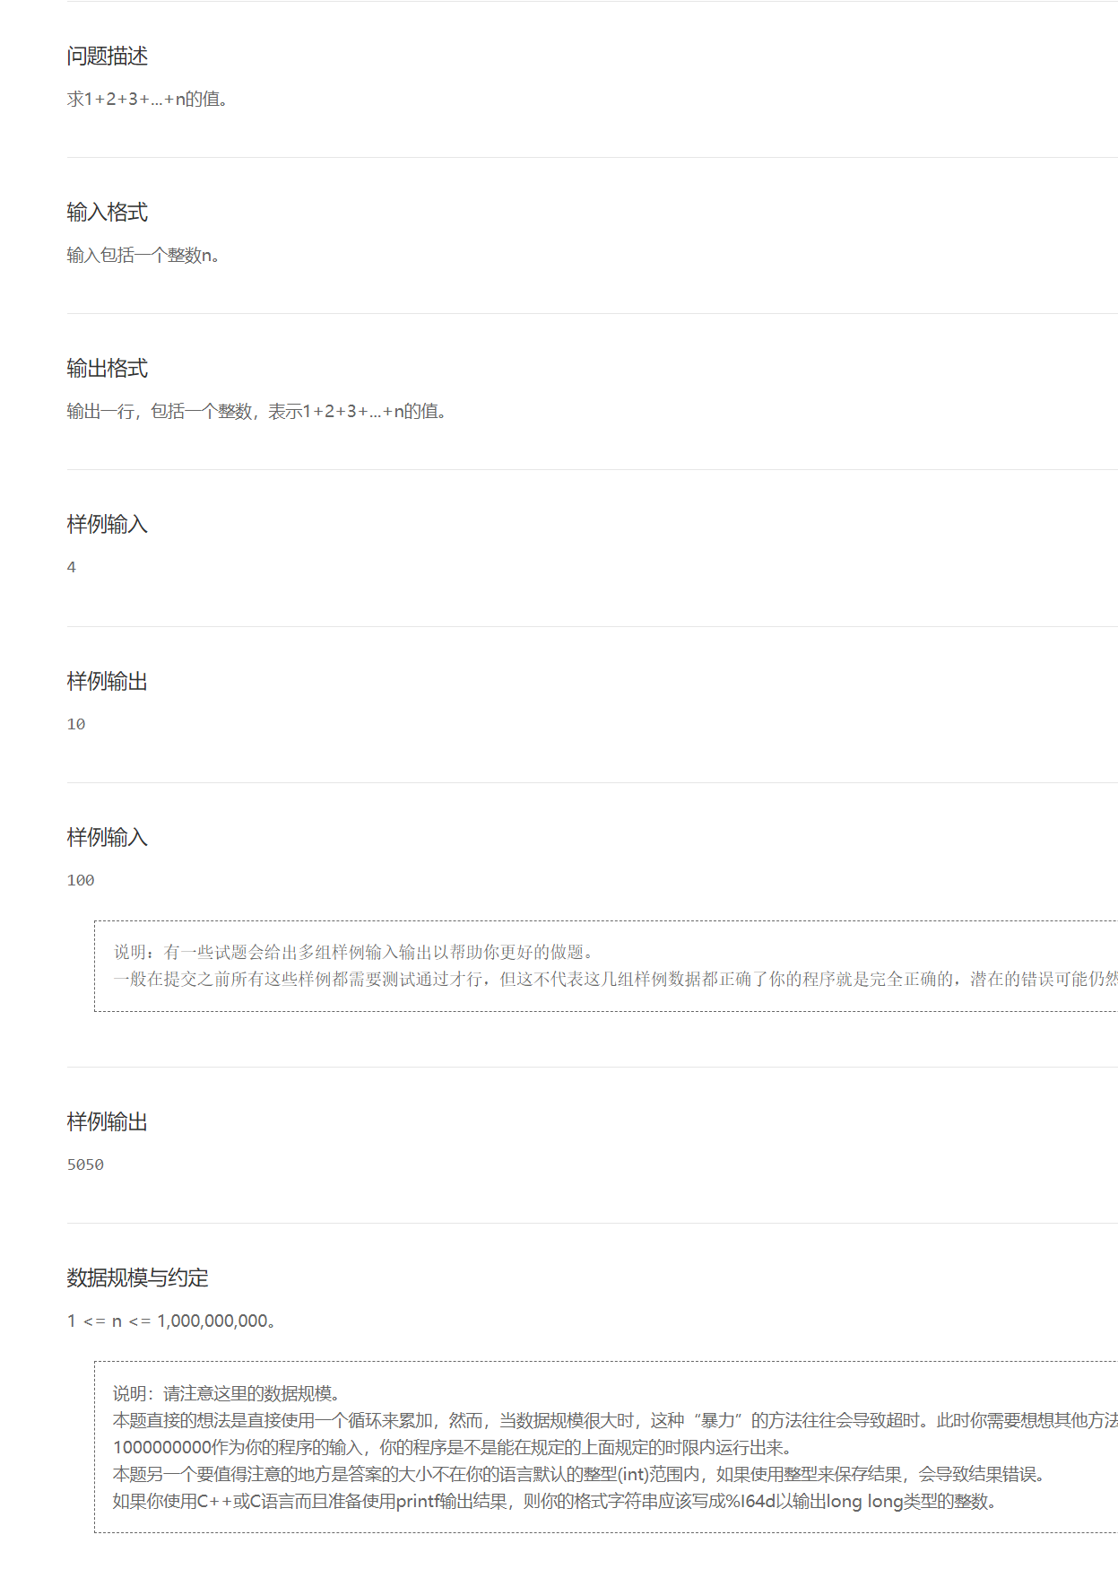
Task: Click the line 说明：请注意这里的数据规模。
Action: [x=228, y=1393]
